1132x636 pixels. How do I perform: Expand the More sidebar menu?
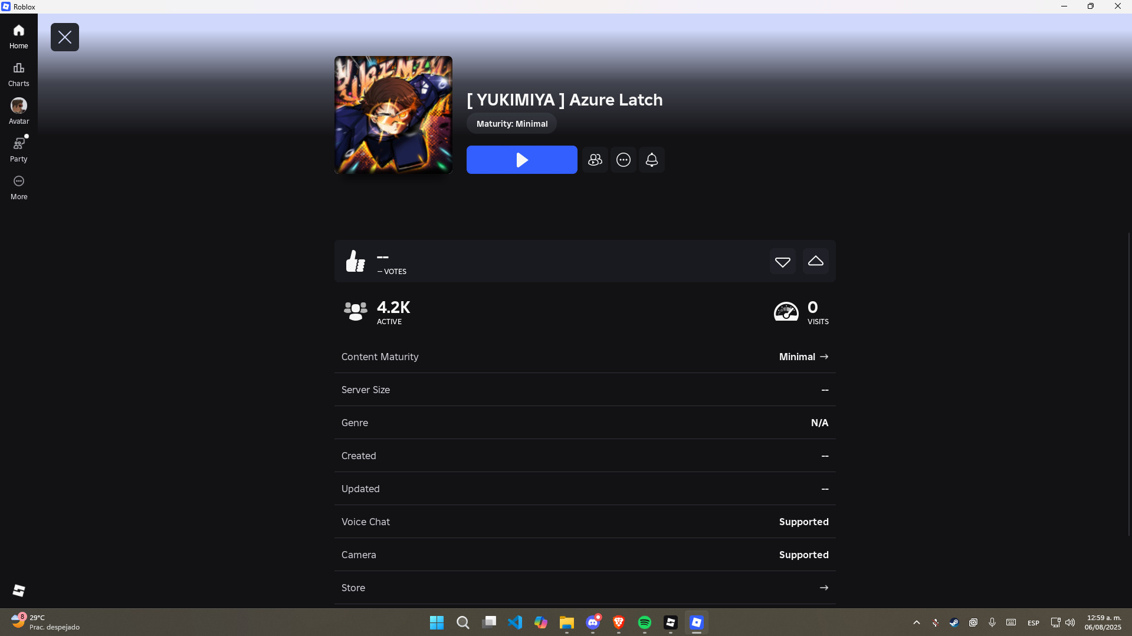point(18,186)
